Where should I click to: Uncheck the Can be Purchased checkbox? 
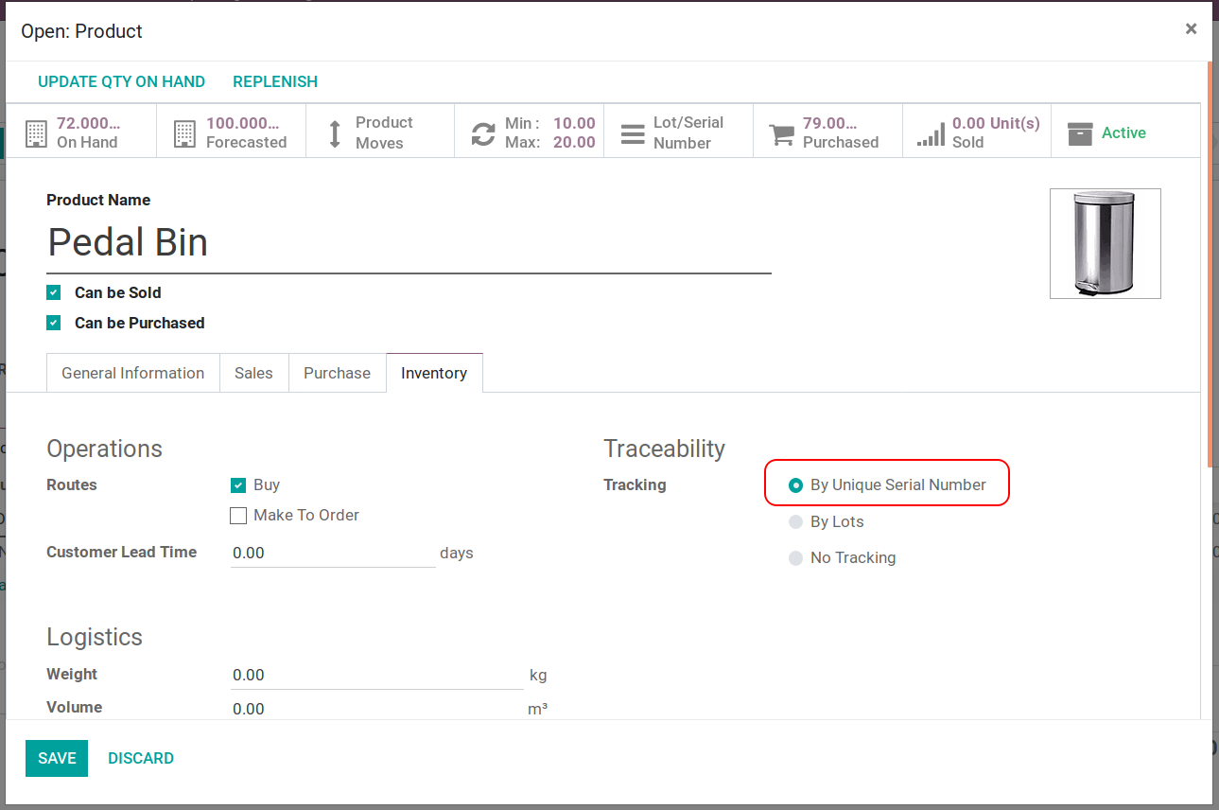54,323
